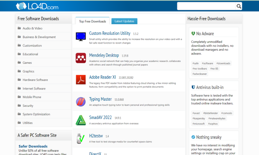Click the folder icon next to Audio & Video
The image size is (259, 155).
click(x=19, y=28)
